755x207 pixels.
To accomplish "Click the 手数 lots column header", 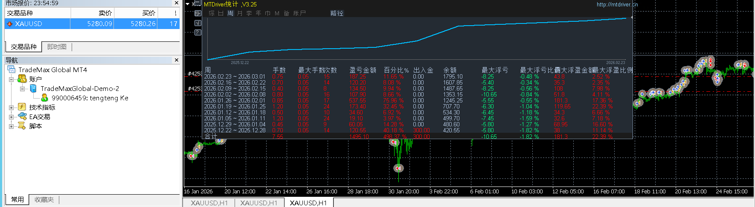I will coord(279,70).
